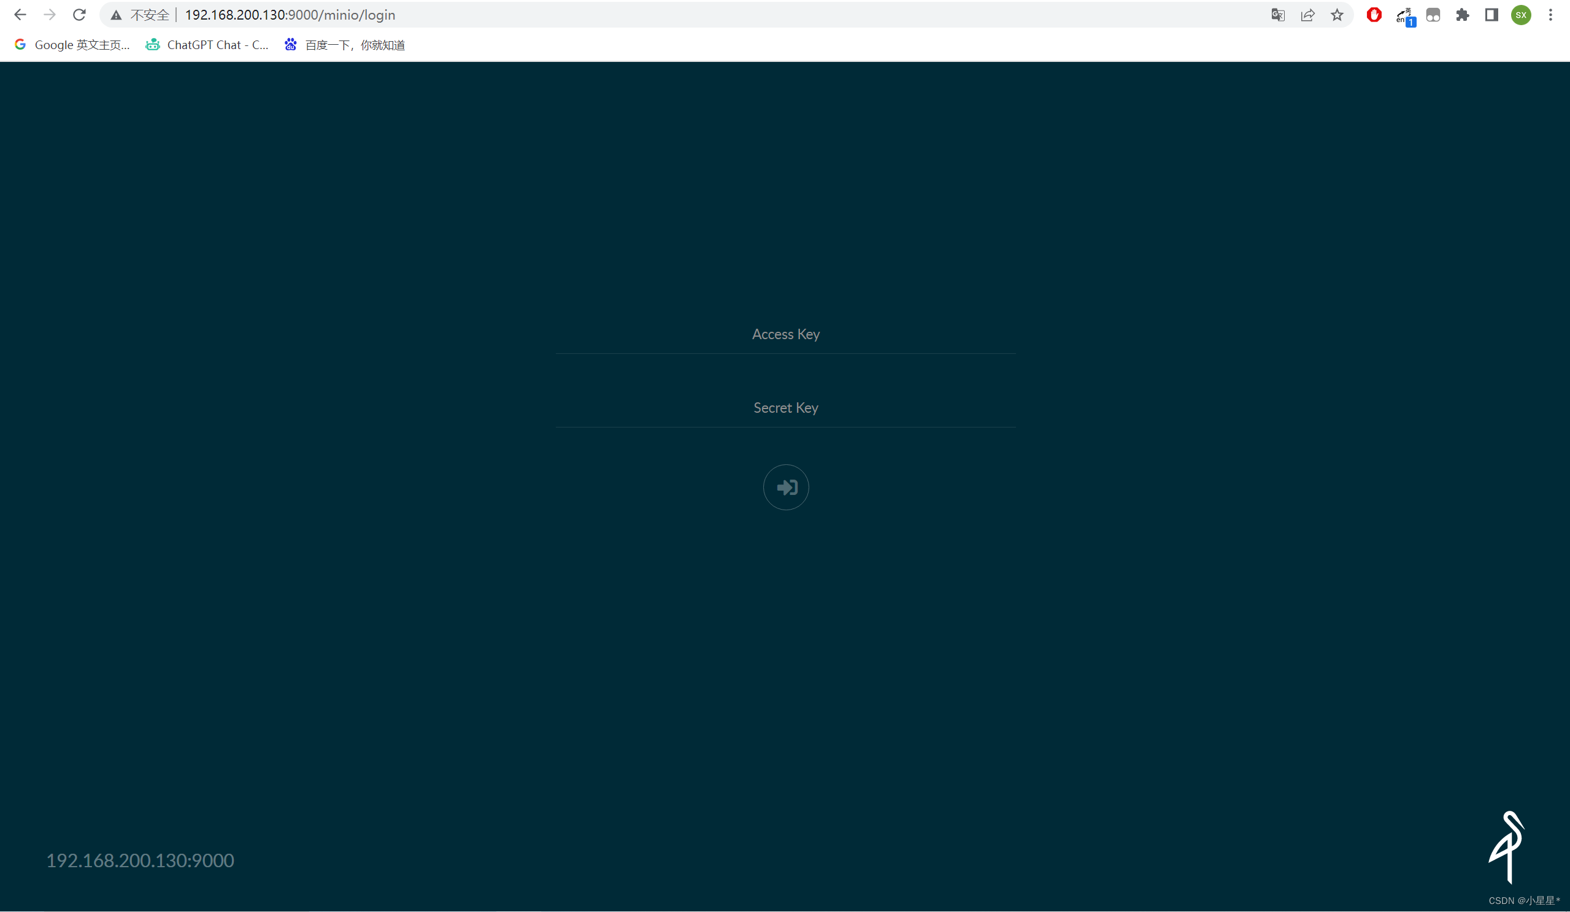1570x912 pixels.
Task: Click the share page icon
Action: pos(1307,15)
